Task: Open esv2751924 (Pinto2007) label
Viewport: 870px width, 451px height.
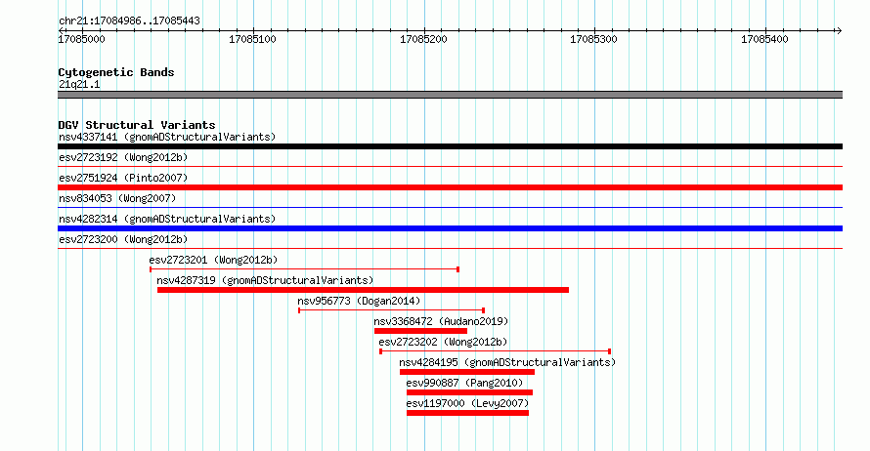Action: point(123,178)
